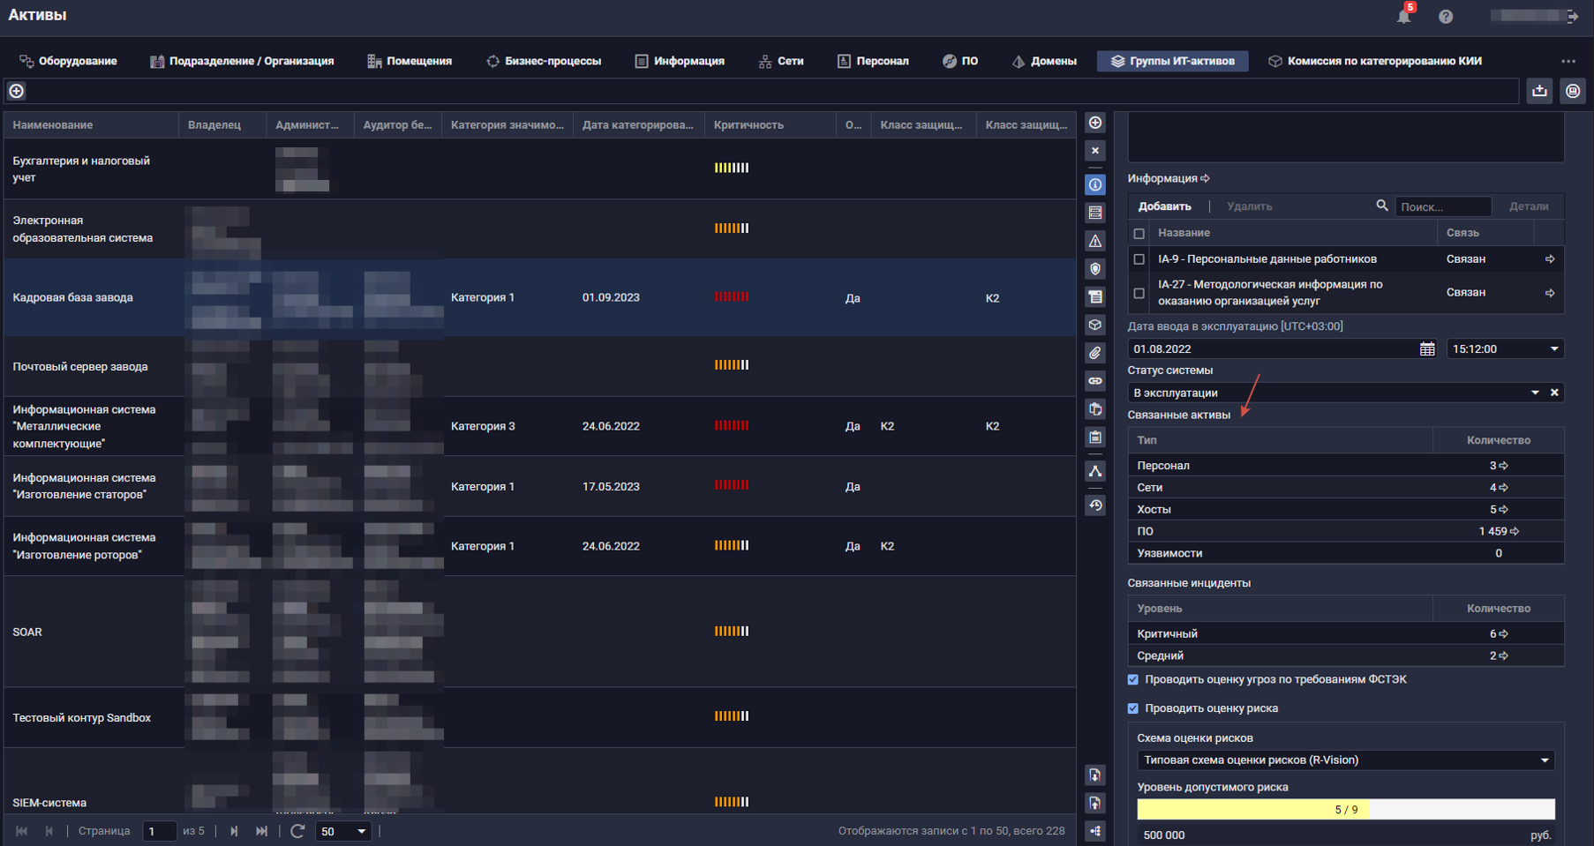Screen dimensions: 1594x846
Task: Click the add asset plus icon in toolbar
Action: pos(17,91)
